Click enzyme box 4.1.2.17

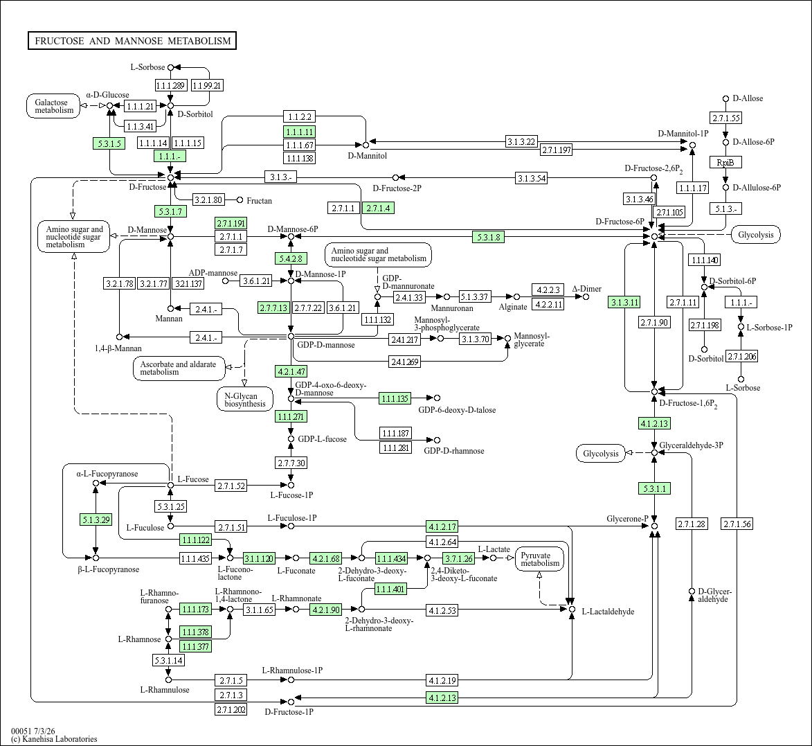(x=442, y=527)
